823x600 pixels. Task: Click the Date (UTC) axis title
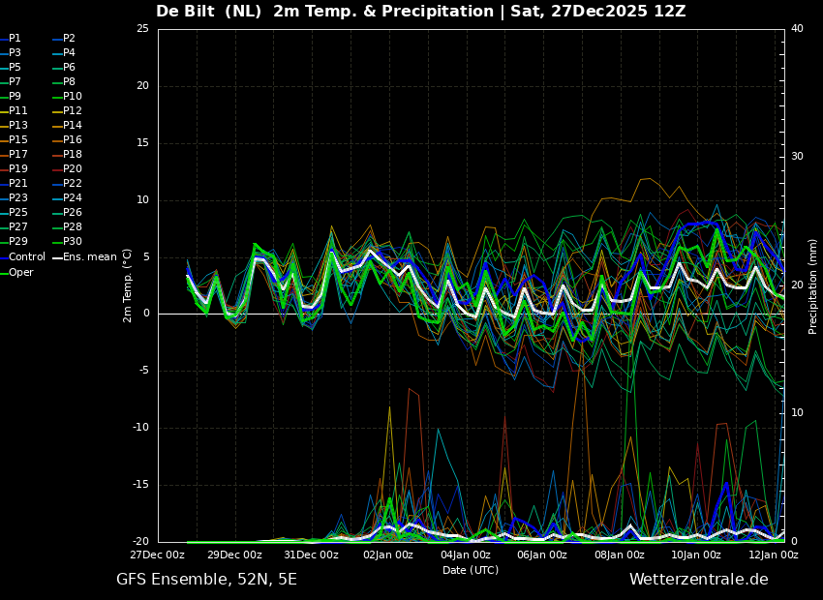471,570
